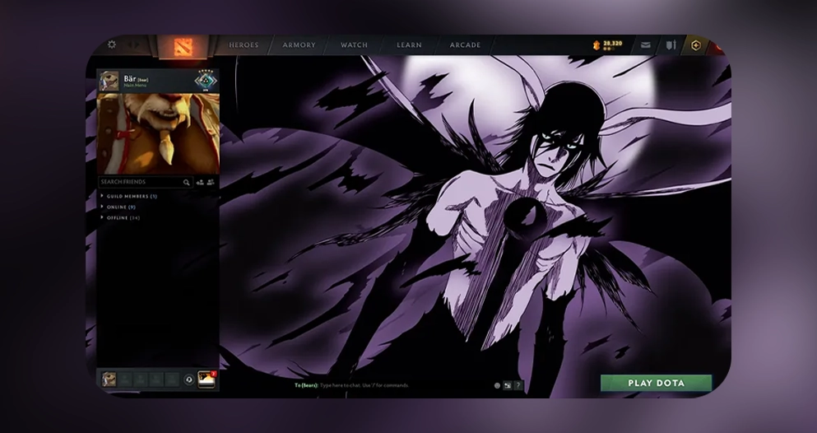
Task: Open the shield and sword loadout icon
Action: (671, 45)
